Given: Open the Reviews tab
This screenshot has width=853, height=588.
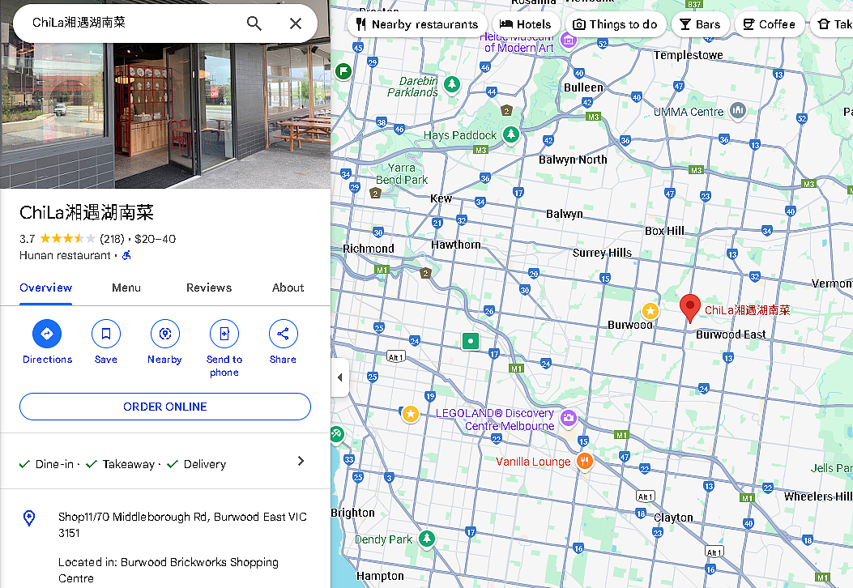Looking at the screenshot, I should [209, 288].
